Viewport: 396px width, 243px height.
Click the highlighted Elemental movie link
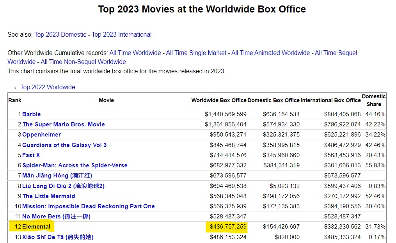coord(36,227)
